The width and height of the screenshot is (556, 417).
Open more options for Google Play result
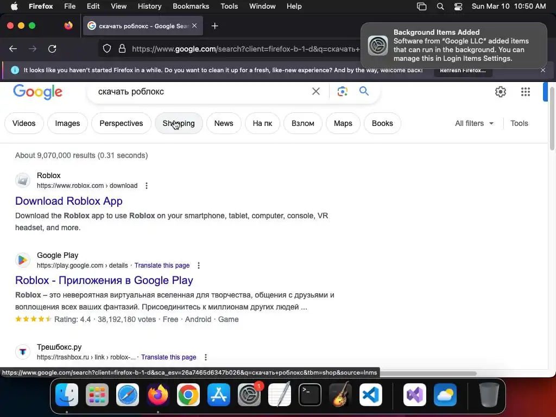point(199,265)
